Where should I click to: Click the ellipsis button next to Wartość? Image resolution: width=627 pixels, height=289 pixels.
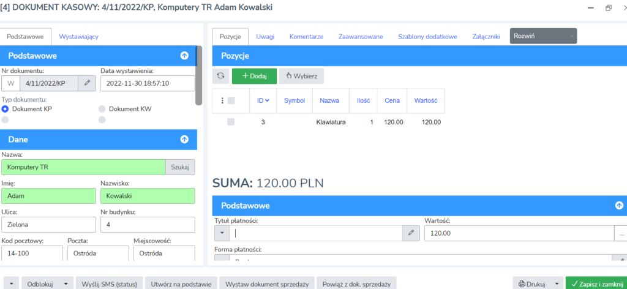coord(621,233)
